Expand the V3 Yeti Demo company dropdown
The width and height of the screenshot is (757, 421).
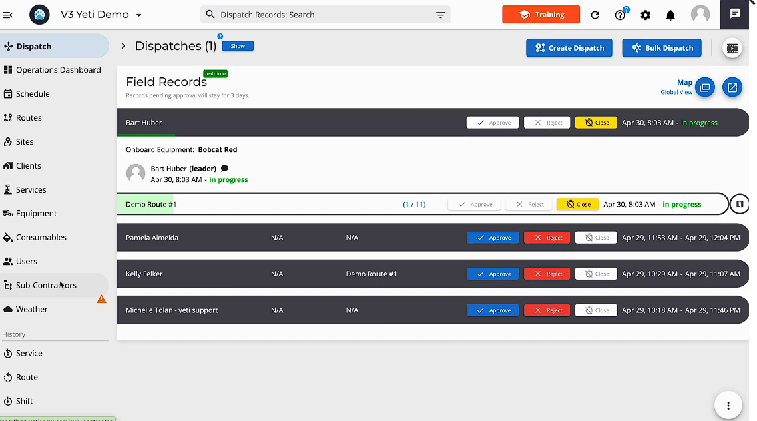point(138,15)
